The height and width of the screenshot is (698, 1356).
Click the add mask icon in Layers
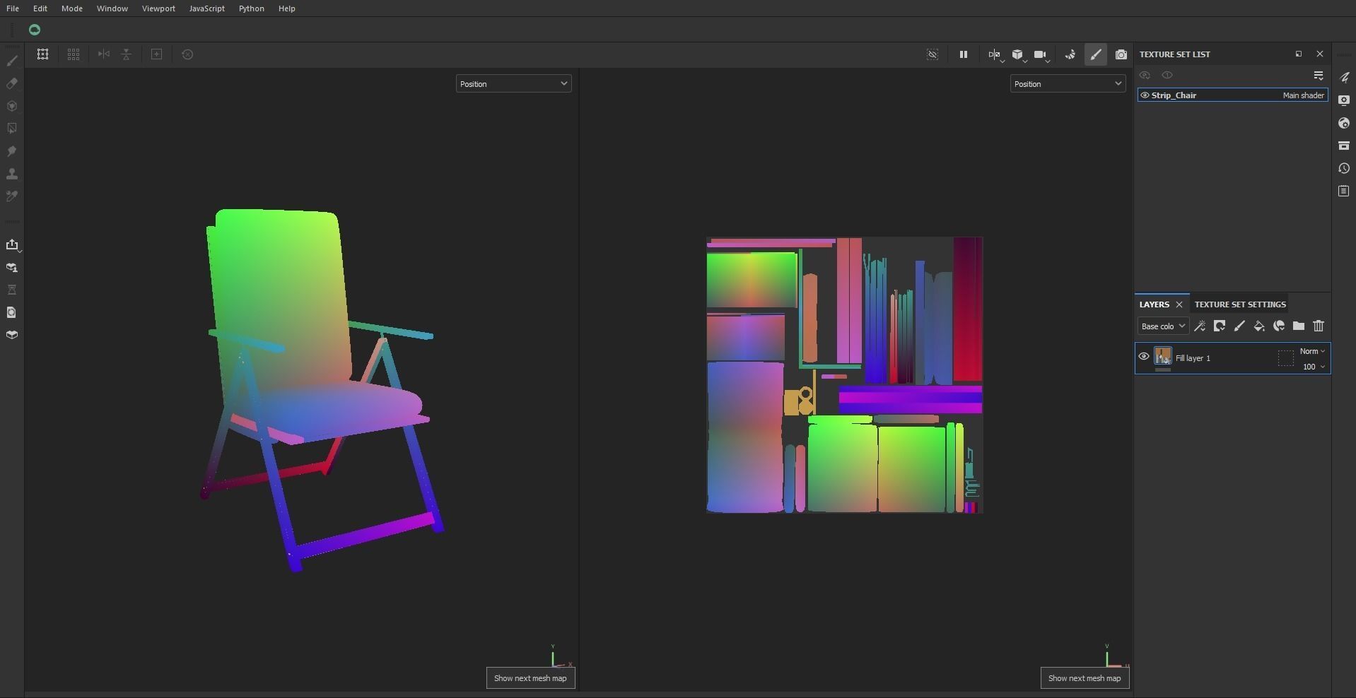coord(1220,326)
